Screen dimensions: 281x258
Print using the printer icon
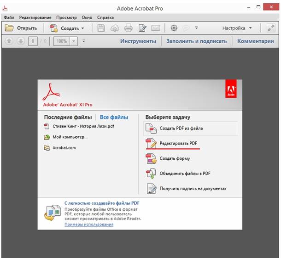coord(129,28)
